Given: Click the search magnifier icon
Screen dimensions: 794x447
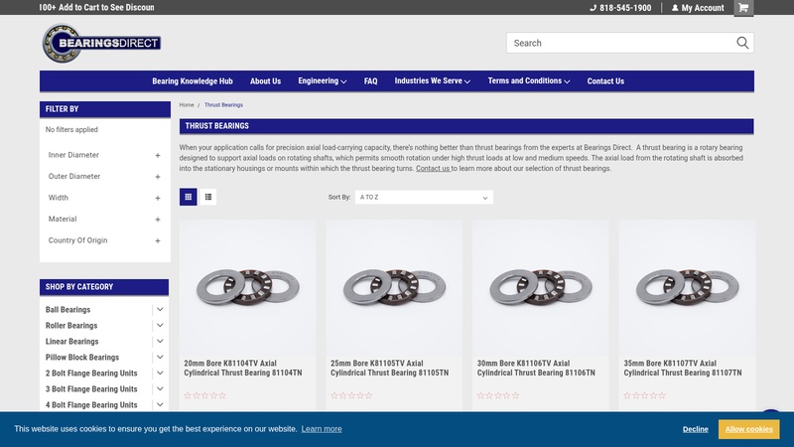Looking at the screenshot, I should 742,43.
